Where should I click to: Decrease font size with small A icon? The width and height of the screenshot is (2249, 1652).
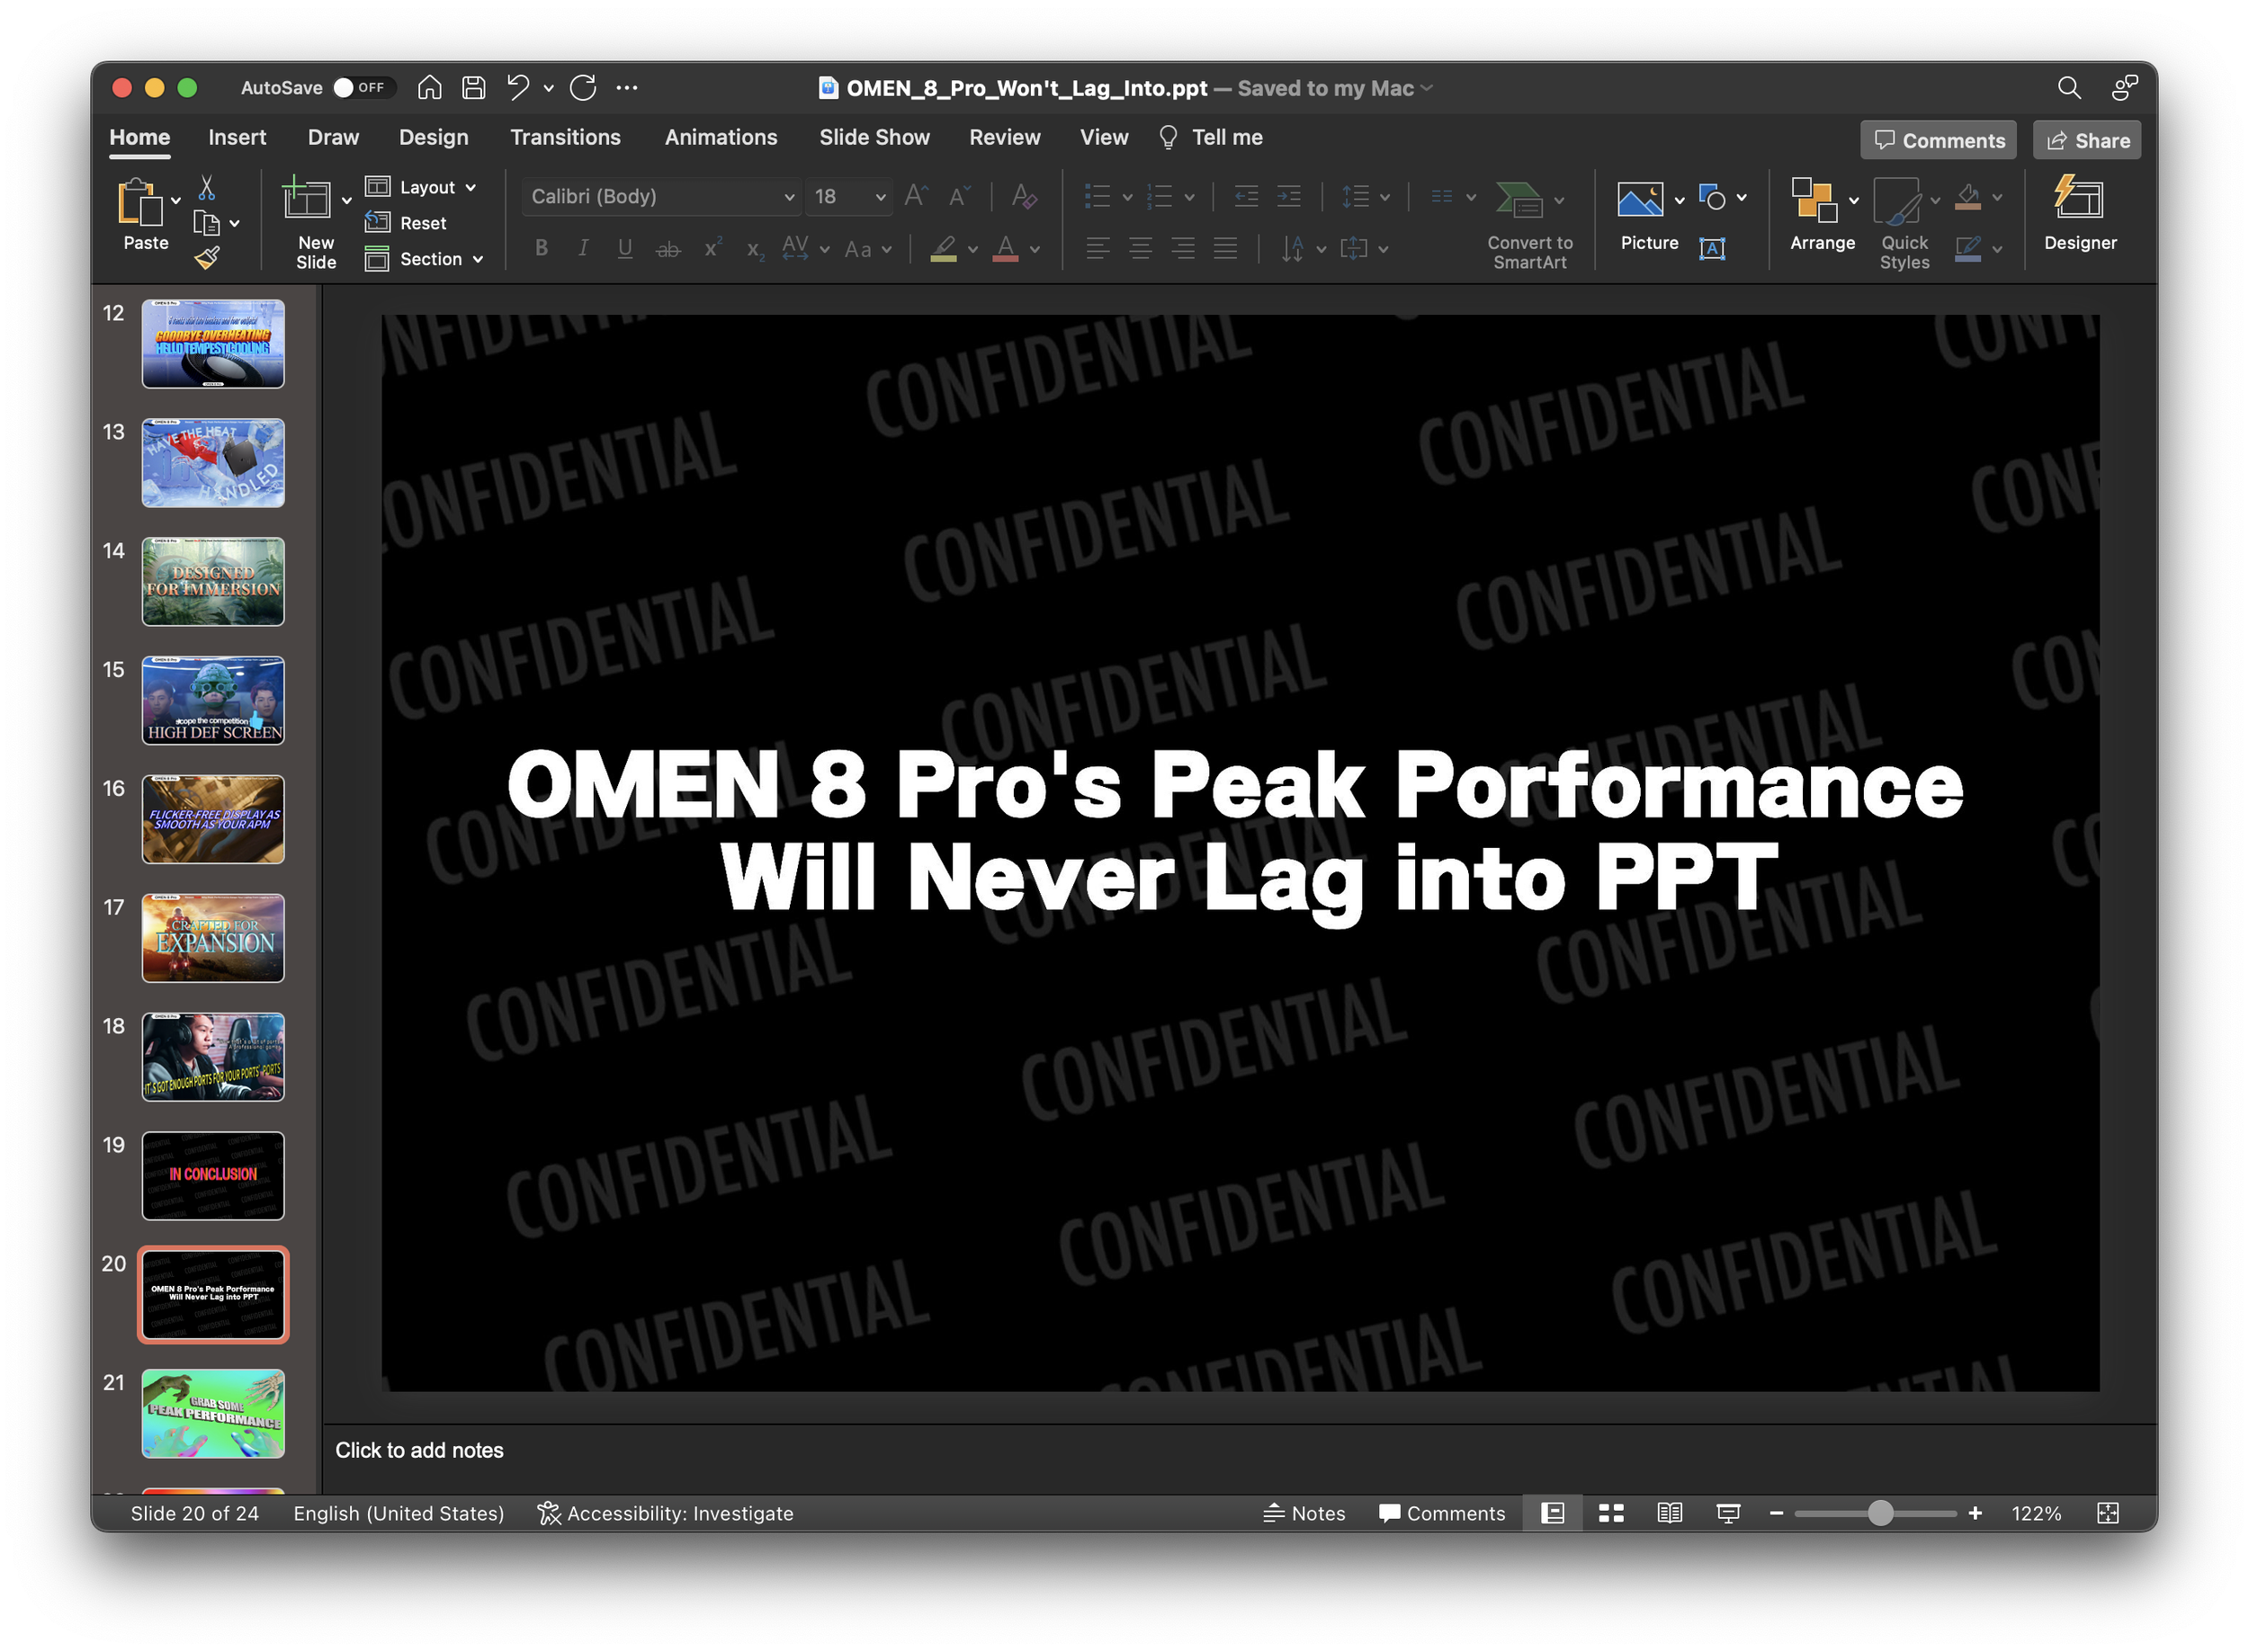(x=958, y=196)
